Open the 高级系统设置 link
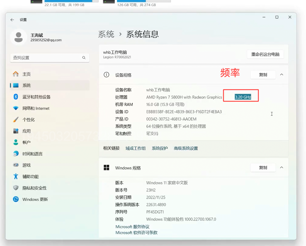306x246 pixels. coord(186,148)
